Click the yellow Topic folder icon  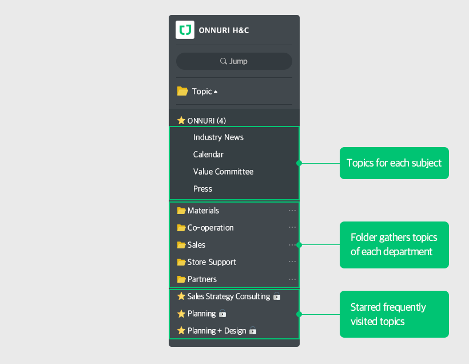click(182, 91)
